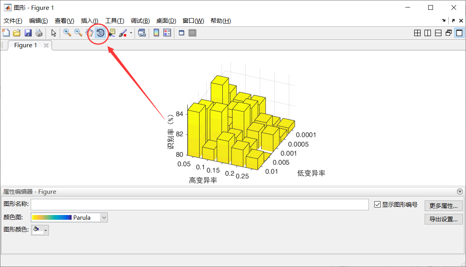Screen dimensions: 466x267
Task: Click the 识别率 (%) axis label
Action: click(x=170, y=132)
